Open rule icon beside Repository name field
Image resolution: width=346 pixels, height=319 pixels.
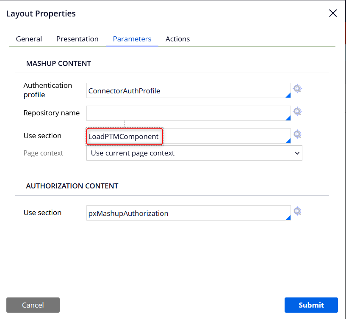297,112
